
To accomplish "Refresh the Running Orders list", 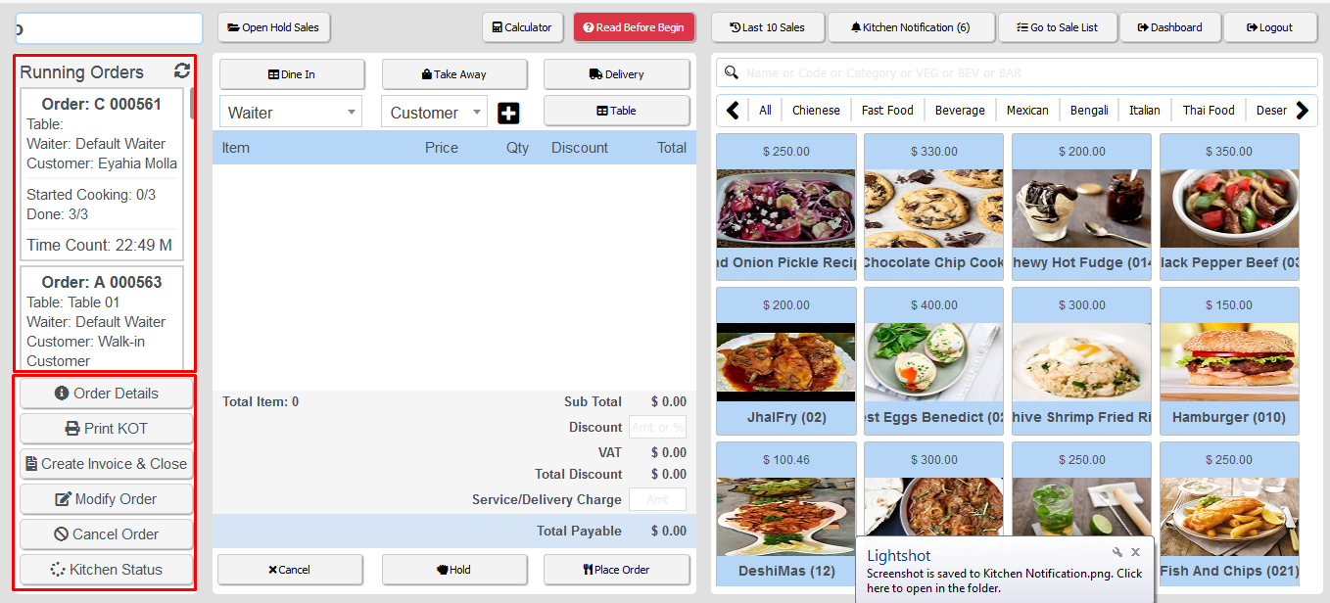I will 182,70.
